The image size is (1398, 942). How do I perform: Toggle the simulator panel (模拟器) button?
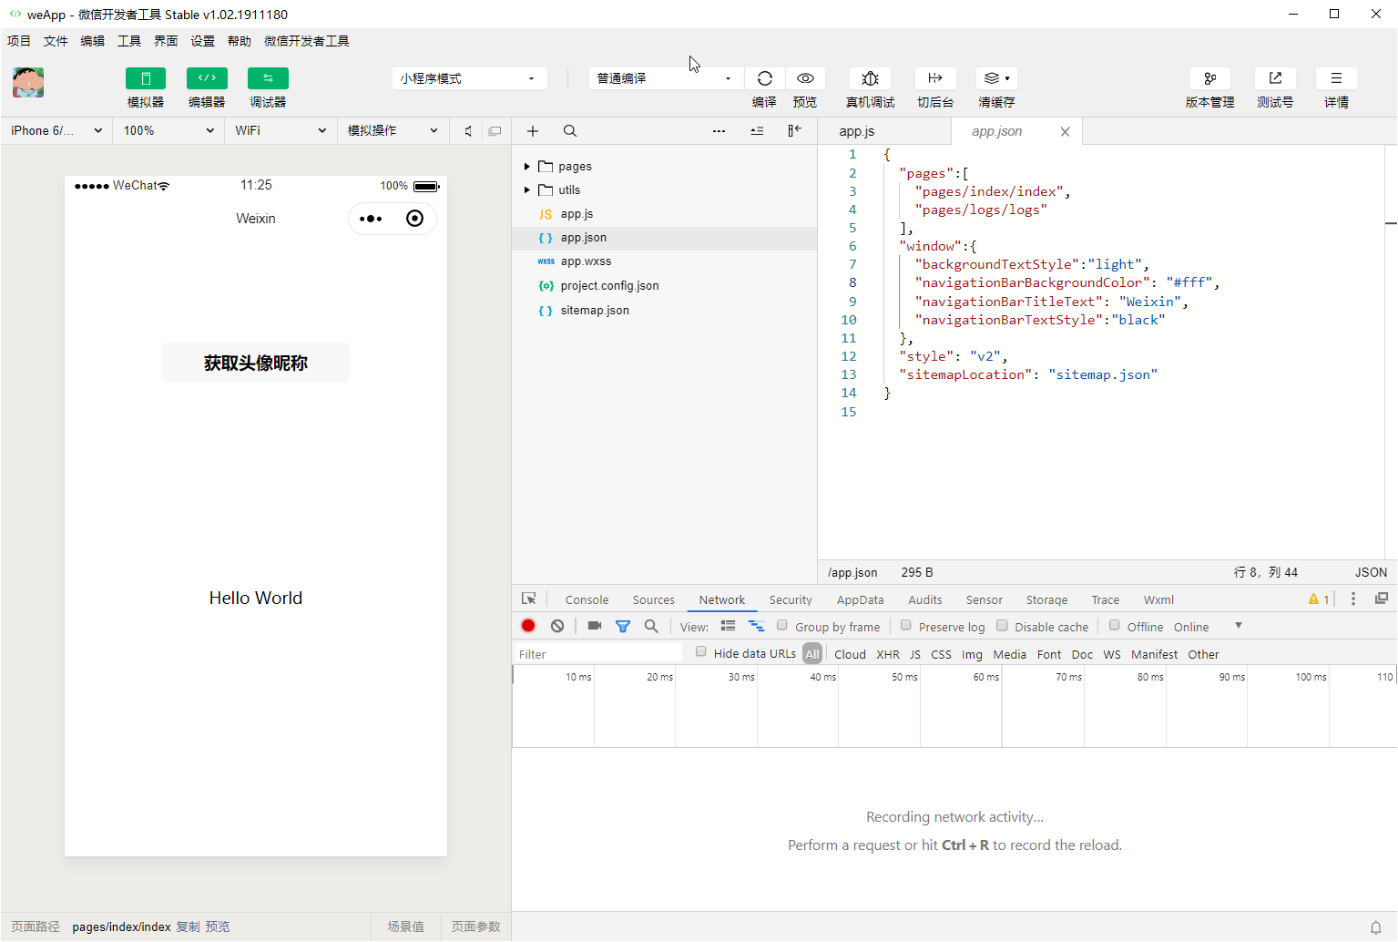point(146,78)
